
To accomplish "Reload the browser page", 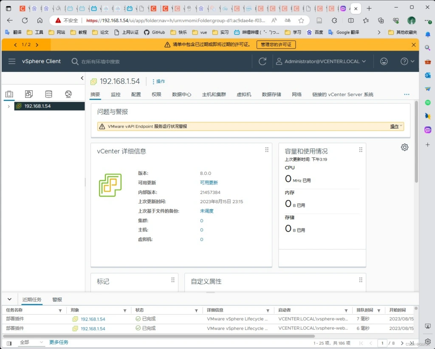I will 25,20.
